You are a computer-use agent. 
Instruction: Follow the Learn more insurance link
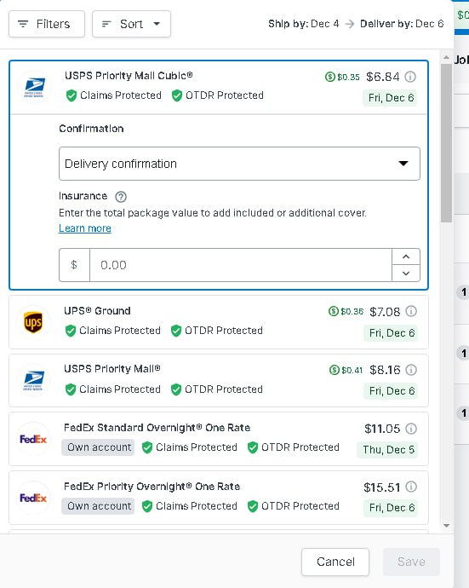tap(85, 228)
